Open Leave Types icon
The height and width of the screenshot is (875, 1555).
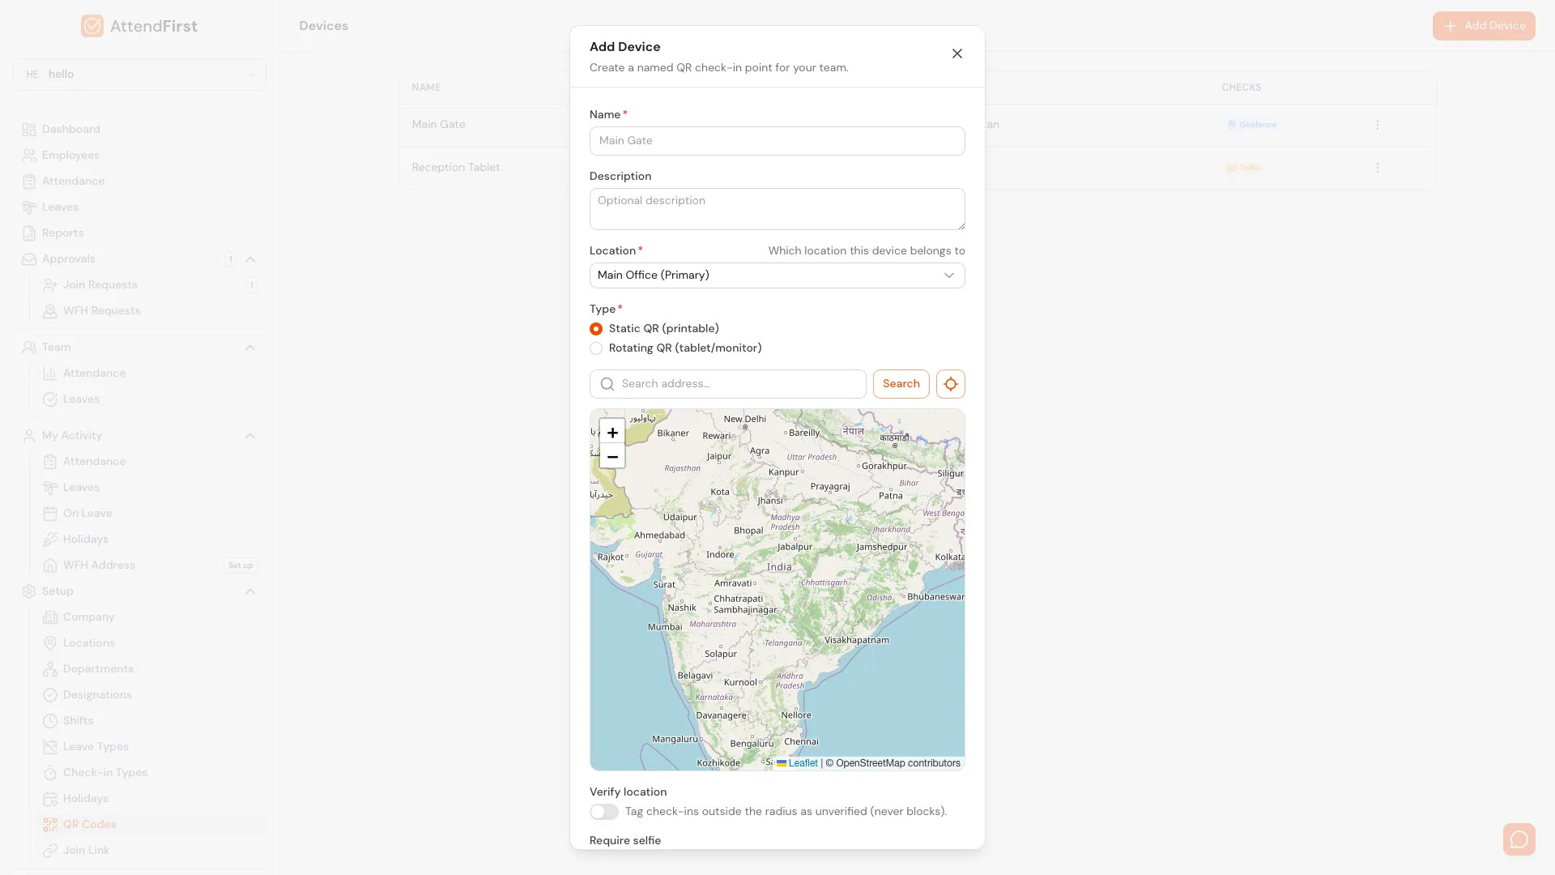(x=50, y=747)
